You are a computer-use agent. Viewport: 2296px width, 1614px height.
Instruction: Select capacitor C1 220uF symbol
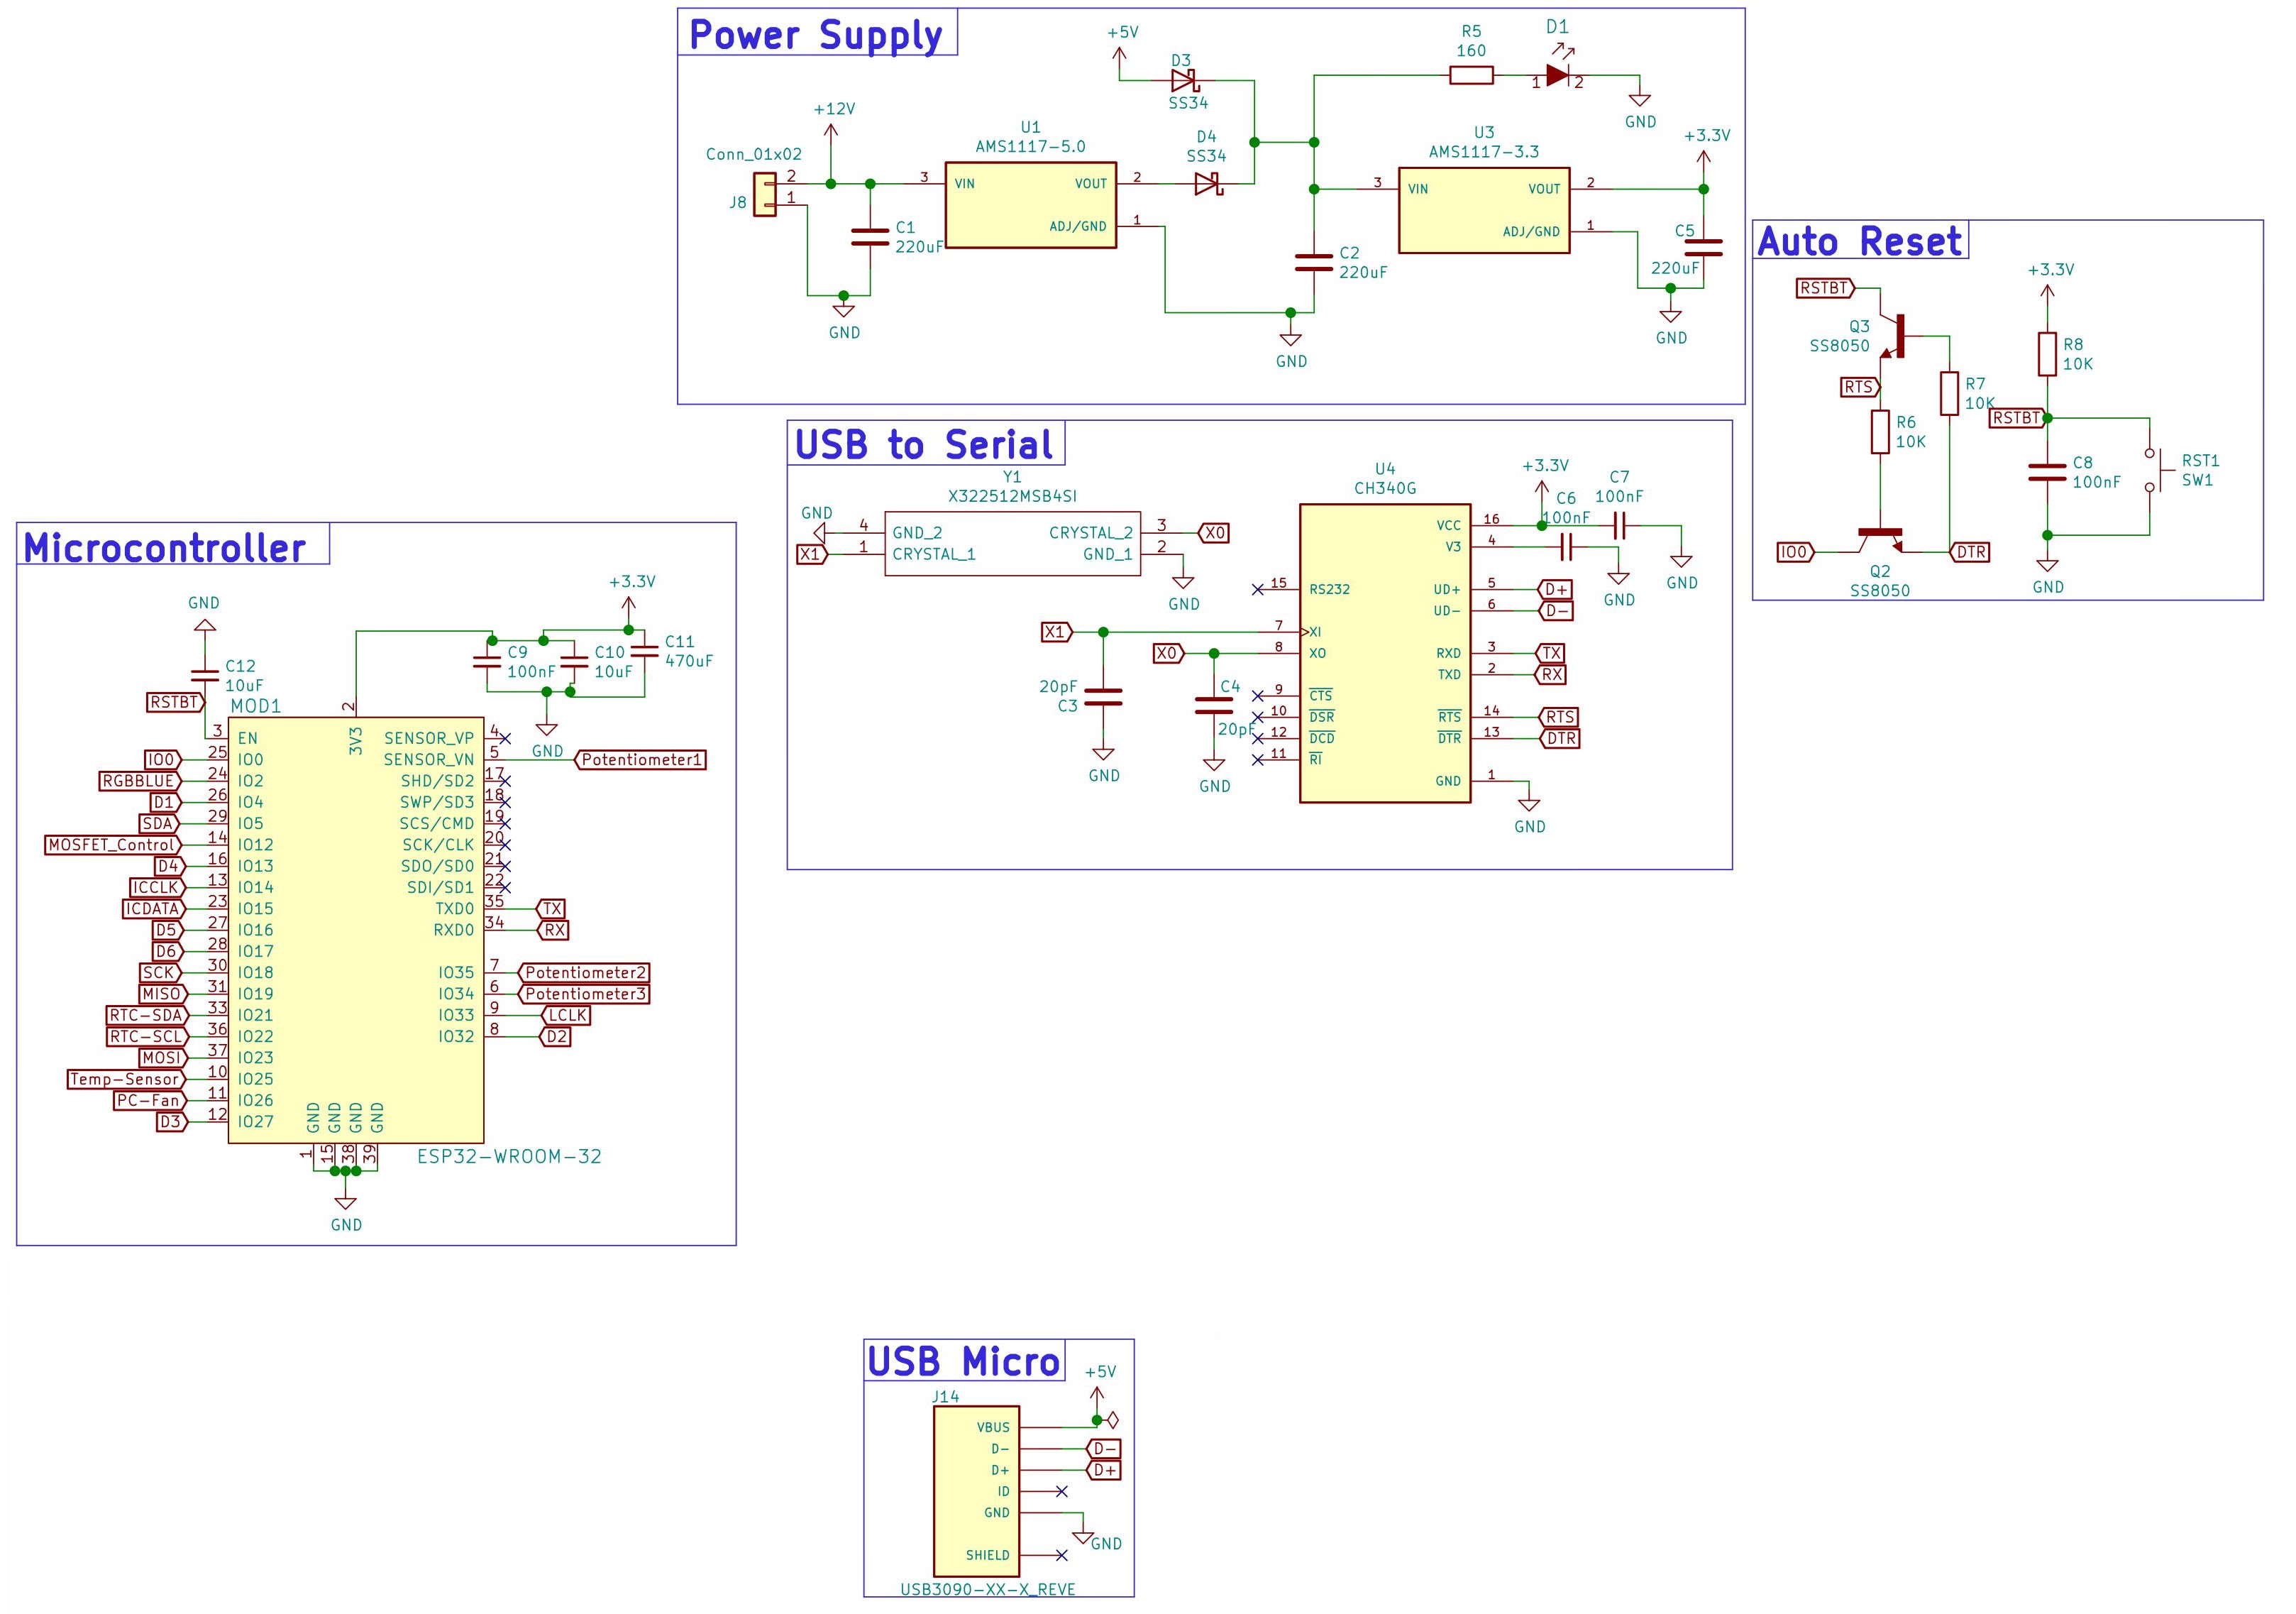870,237
